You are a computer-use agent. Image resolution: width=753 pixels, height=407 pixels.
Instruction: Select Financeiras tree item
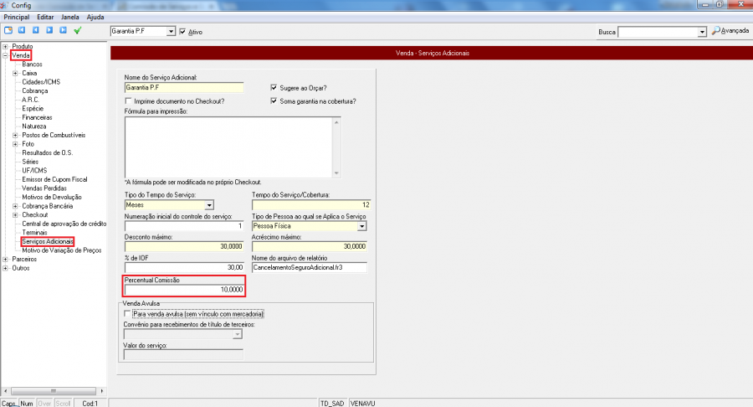click(x=37, y=117)
